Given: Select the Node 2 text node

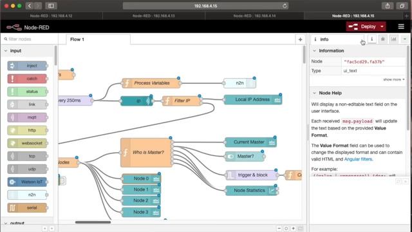Looking at the screenshot, I should click(x=141, y=200).
